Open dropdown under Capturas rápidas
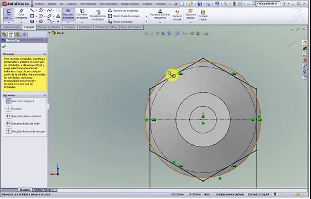 (190, 23)
